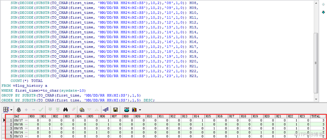Click the downward triangle next-record icon
The height and width of the screenshot is (140, 327).
[89, 110]
